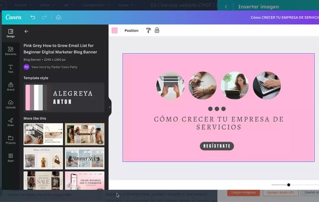Open View more by Parker Casio Patty
The height and width of the screenshot is (202, 319).
pos(55,67)
